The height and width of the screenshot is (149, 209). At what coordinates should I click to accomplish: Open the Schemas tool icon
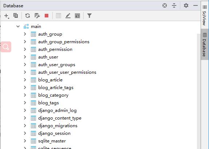(37, 16)
